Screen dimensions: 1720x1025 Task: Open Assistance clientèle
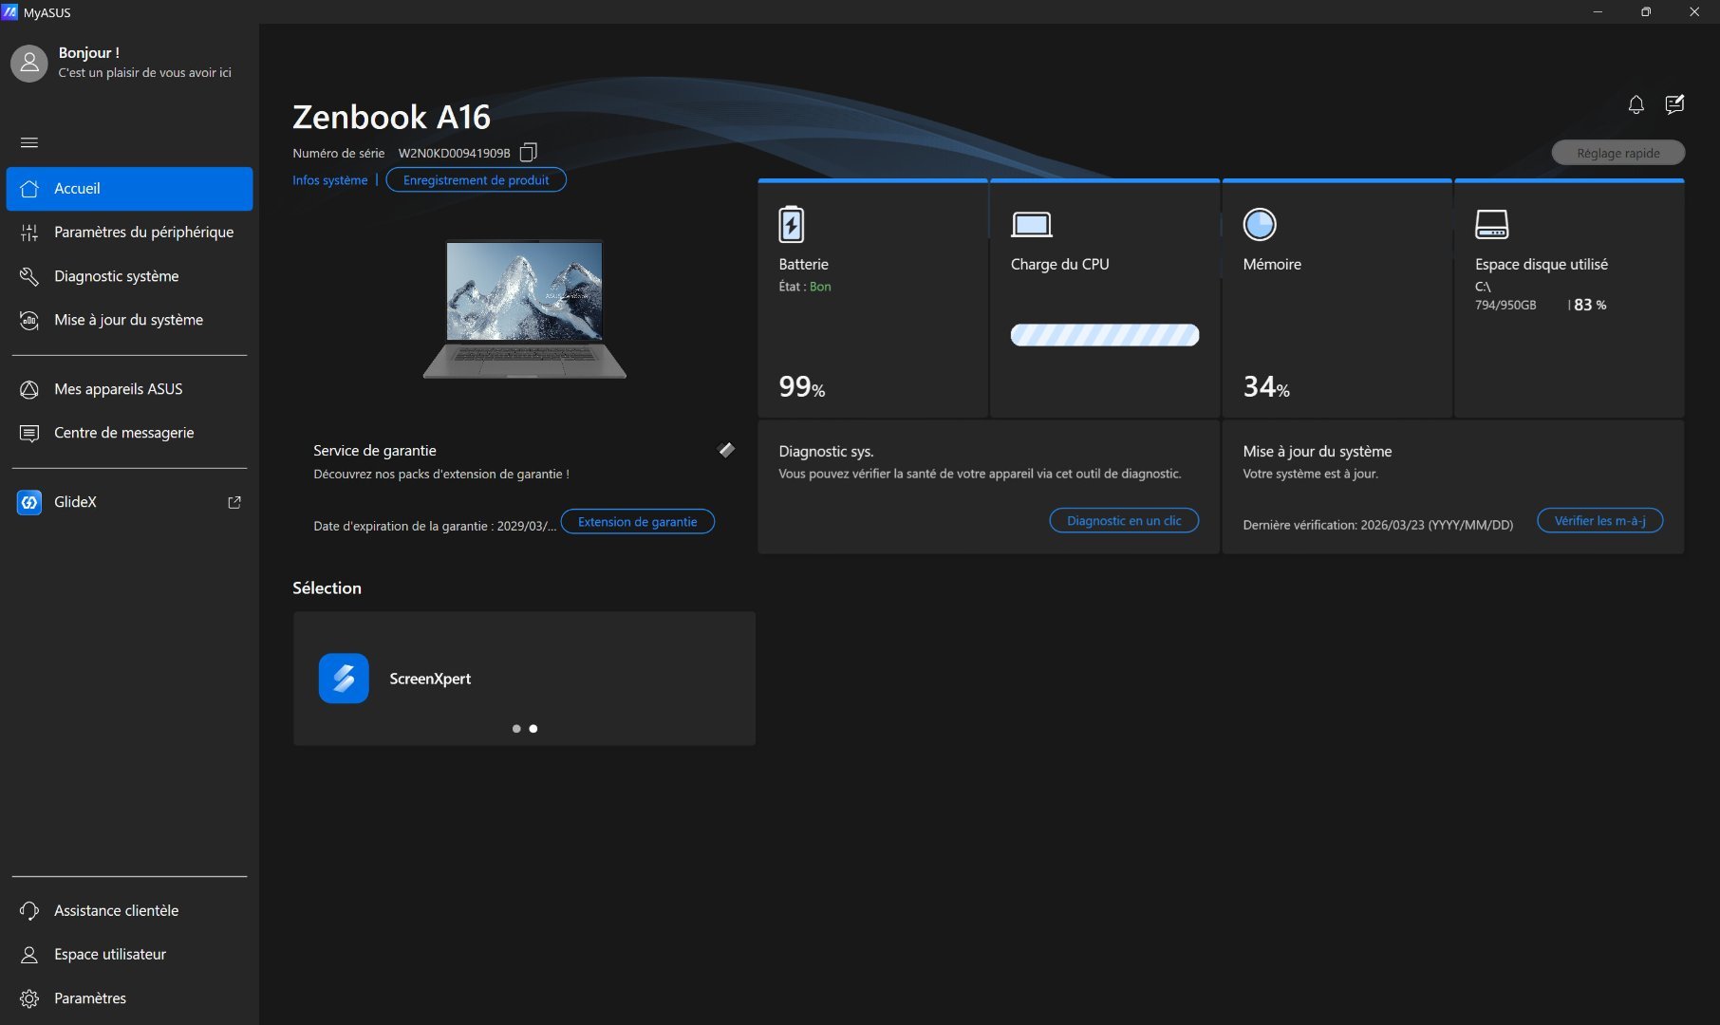(129, 910)
